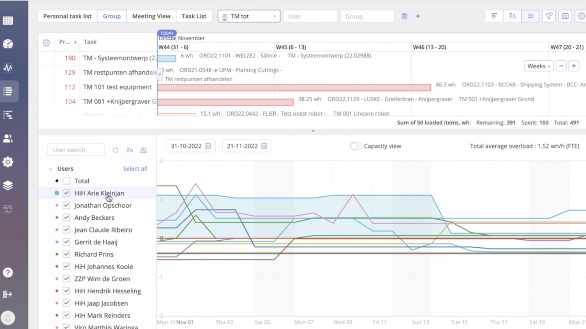Open the calendar view icon
The image size is (586, 329).
coord(565,16)
